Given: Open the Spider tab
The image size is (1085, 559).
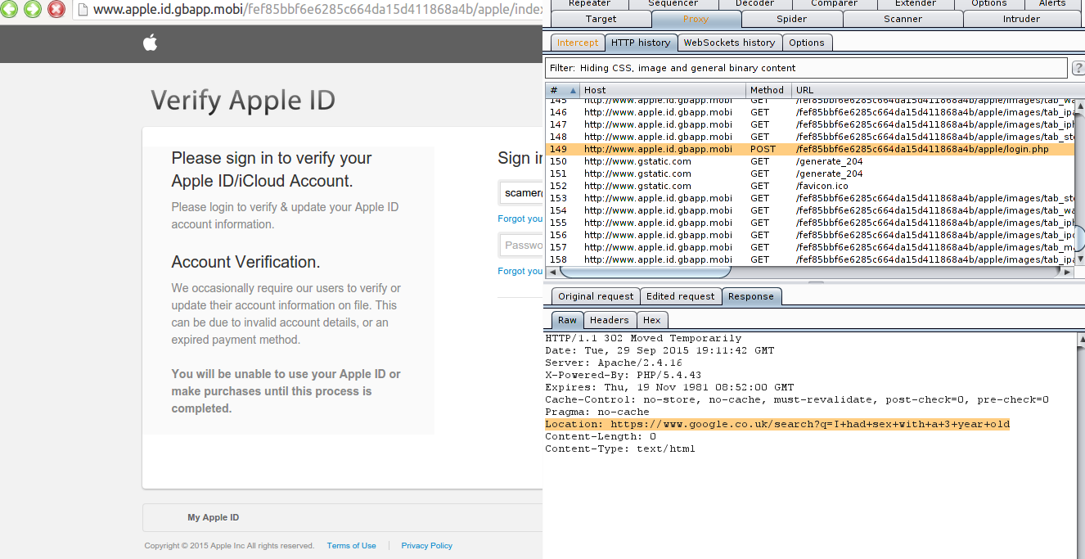Looking at the screenshot, I should click(790, 19).
